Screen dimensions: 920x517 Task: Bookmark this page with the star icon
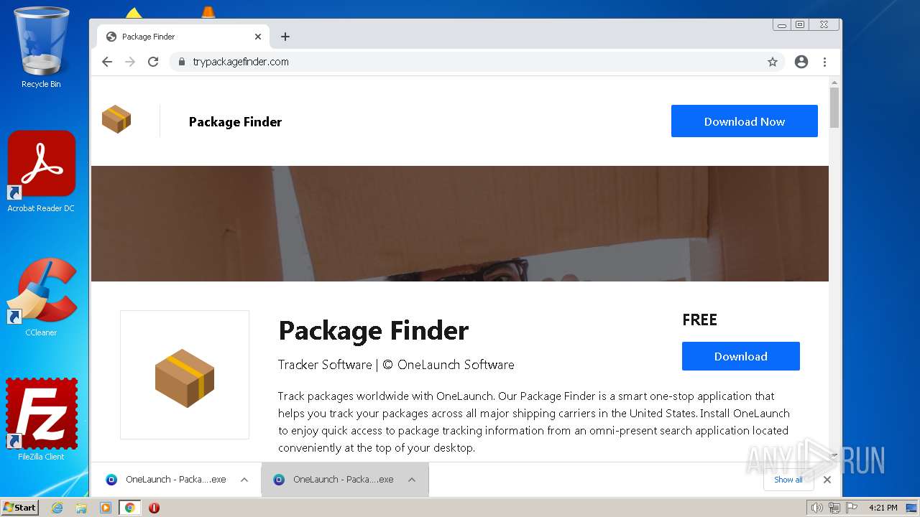(773, 62)
